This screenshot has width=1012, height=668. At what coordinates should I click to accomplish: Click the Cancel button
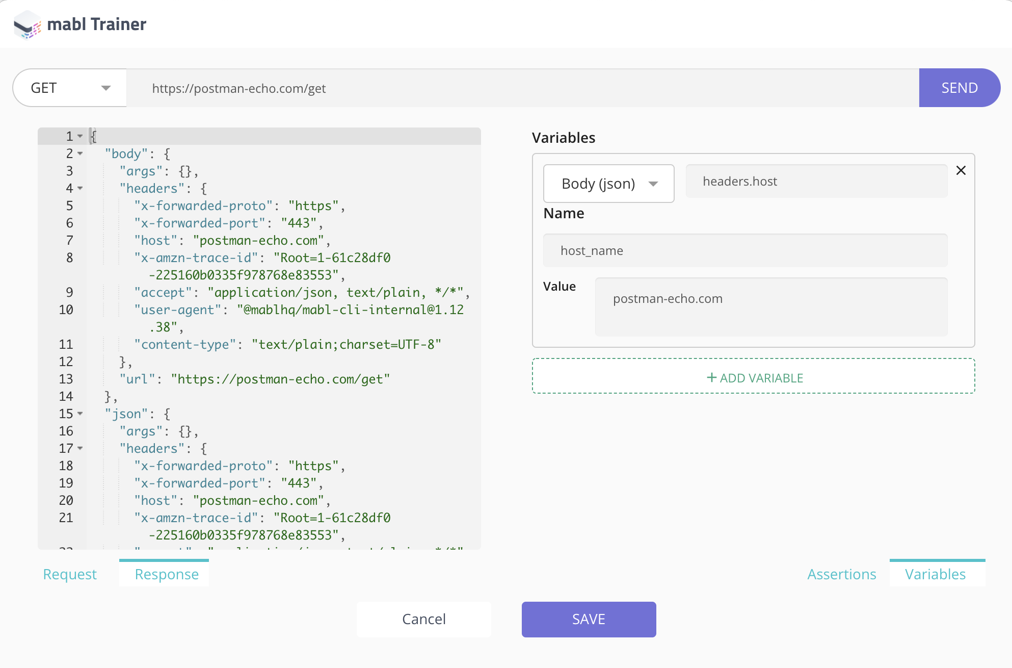pos(424,619)
